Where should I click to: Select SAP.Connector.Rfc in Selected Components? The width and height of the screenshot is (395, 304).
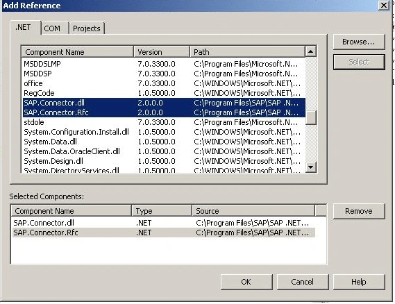164,233
